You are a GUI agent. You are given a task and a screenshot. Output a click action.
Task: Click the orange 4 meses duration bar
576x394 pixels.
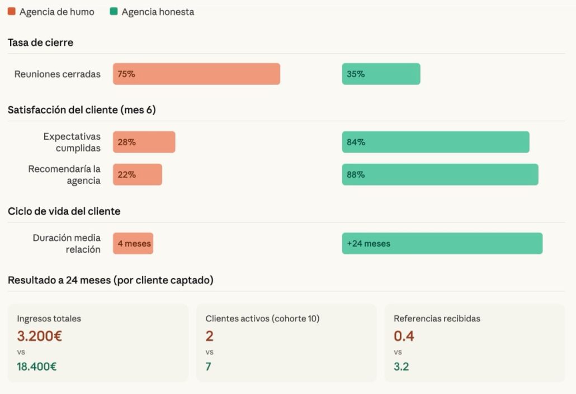coord(133,244)
